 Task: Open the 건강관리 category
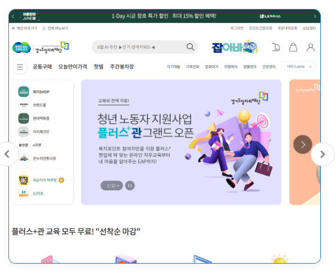coord(269,67)
